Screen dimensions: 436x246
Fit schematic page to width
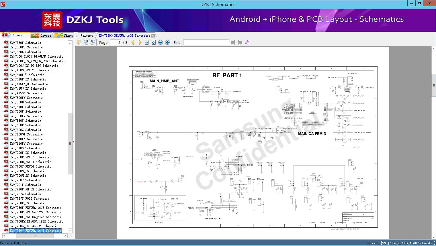click(147, 42)
